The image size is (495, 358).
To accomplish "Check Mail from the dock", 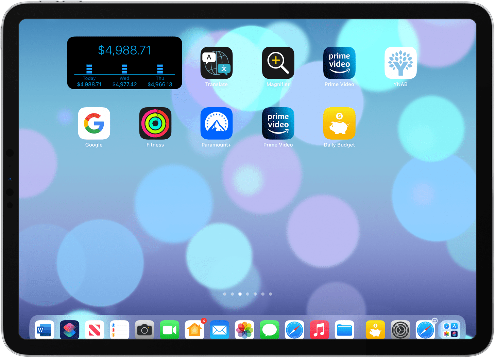I will [219, 329].
